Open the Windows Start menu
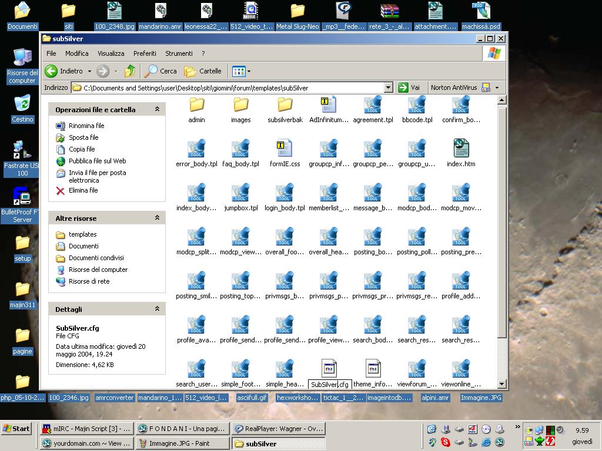The width and height of the screenshot is (602, 451). 16,429
